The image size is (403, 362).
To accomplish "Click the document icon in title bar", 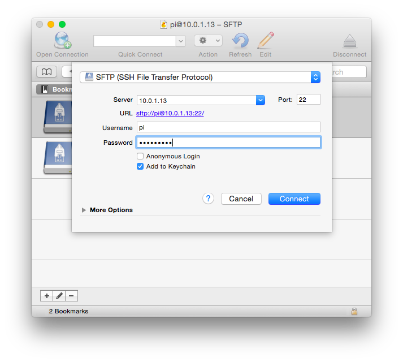I will click(163, 24).
